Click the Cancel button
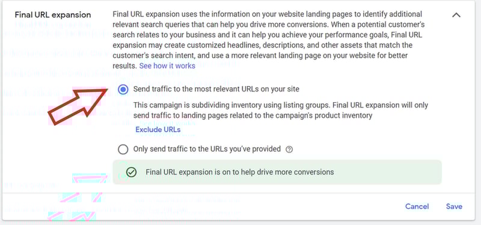Viewport: 481px width, 225px height. click(x=417, y=206)
